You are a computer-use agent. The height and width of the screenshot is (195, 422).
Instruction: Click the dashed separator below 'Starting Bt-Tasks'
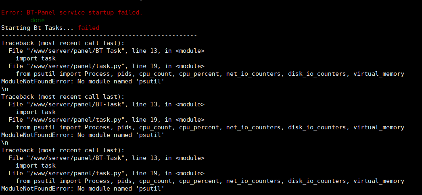(x=99, y=35)
